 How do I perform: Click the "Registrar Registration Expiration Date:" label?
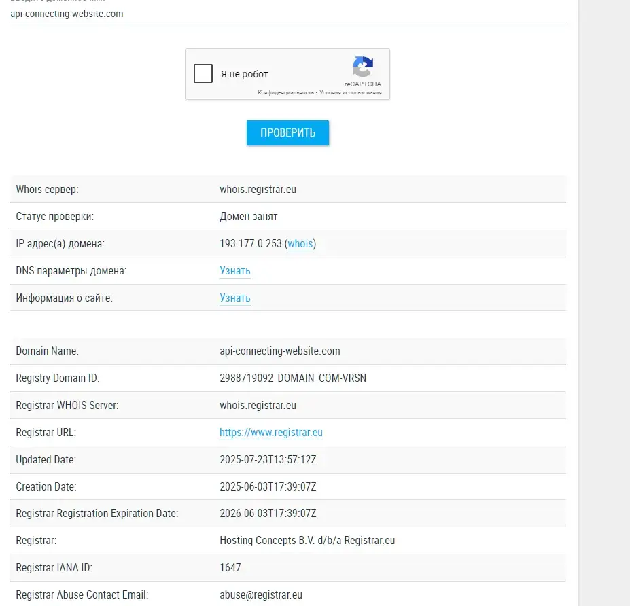[x=97, y=513]
